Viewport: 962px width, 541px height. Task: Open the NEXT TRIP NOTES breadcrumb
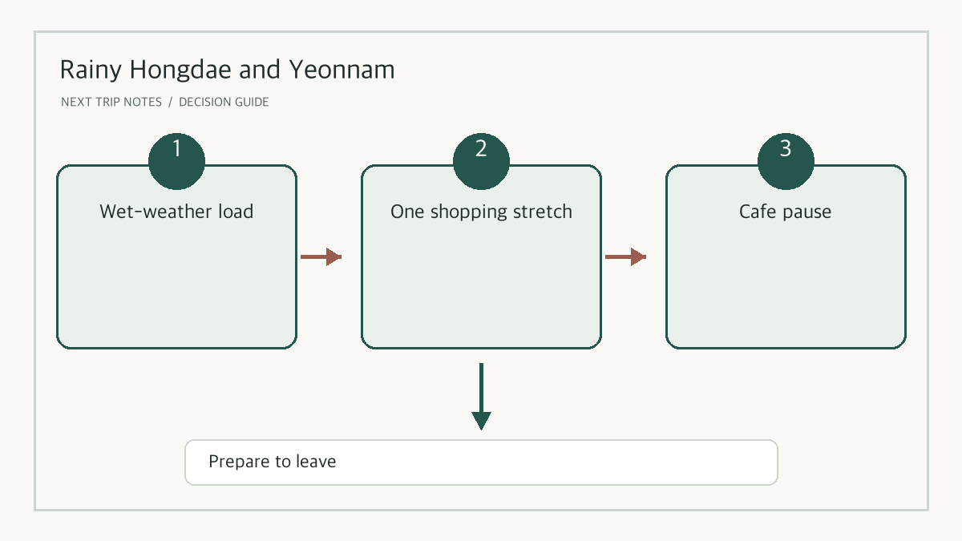pyautogui.click(x=111, y=103)
